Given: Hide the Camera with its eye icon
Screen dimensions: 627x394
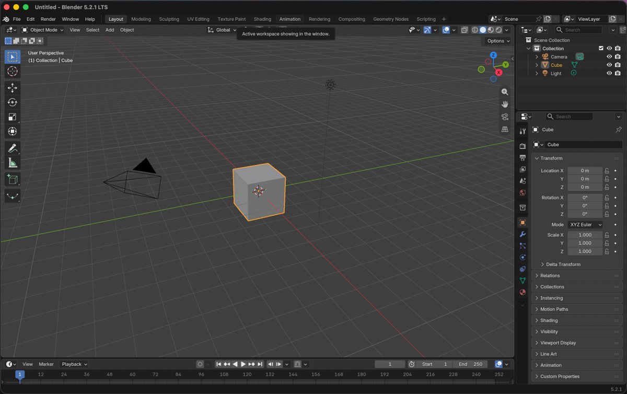Looking at the screenshot, I should (609, 57).
